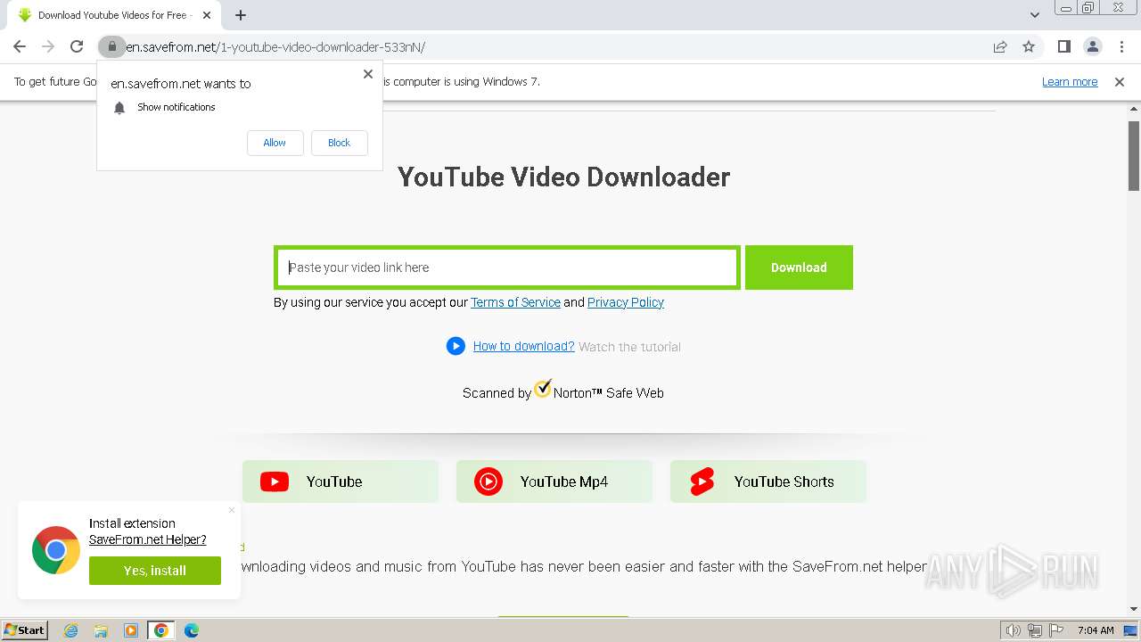Viewport: 1141px width, 642px height.
Task: Open How to download? link
Action: coord(523,346)
